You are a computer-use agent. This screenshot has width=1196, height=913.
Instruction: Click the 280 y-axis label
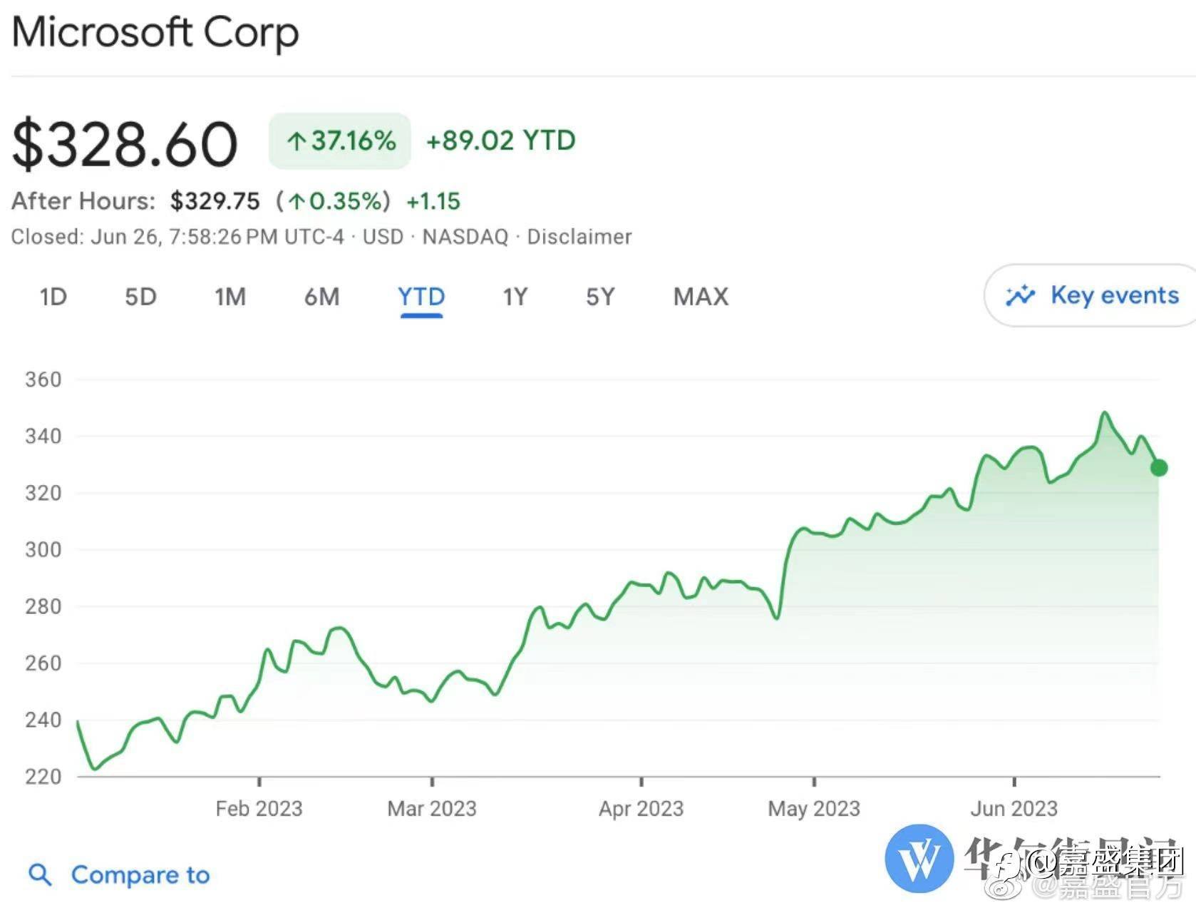click(43, 606)
